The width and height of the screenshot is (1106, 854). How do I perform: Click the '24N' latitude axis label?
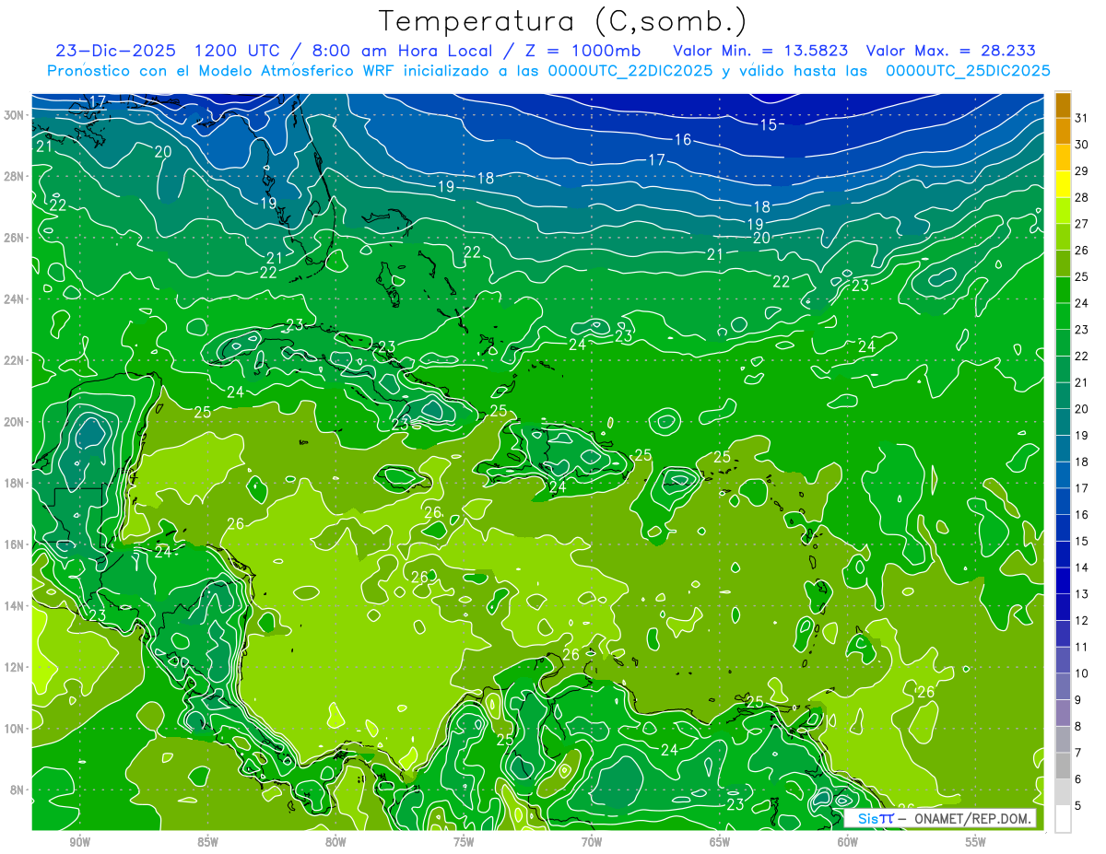15,299
